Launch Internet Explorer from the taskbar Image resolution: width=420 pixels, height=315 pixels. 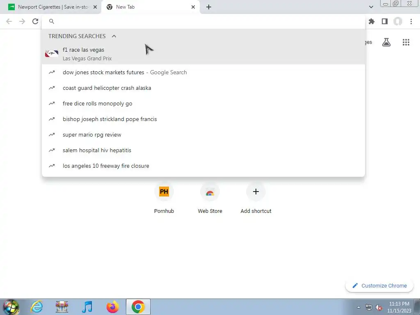pyautogui.click(x=37, y=307)
